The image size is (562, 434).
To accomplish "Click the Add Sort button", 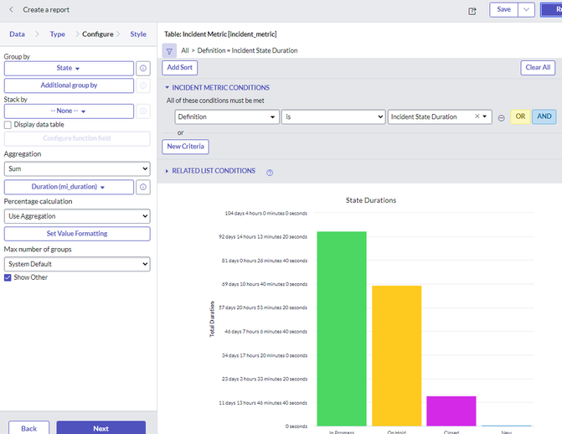I will [x=179, y=68].
